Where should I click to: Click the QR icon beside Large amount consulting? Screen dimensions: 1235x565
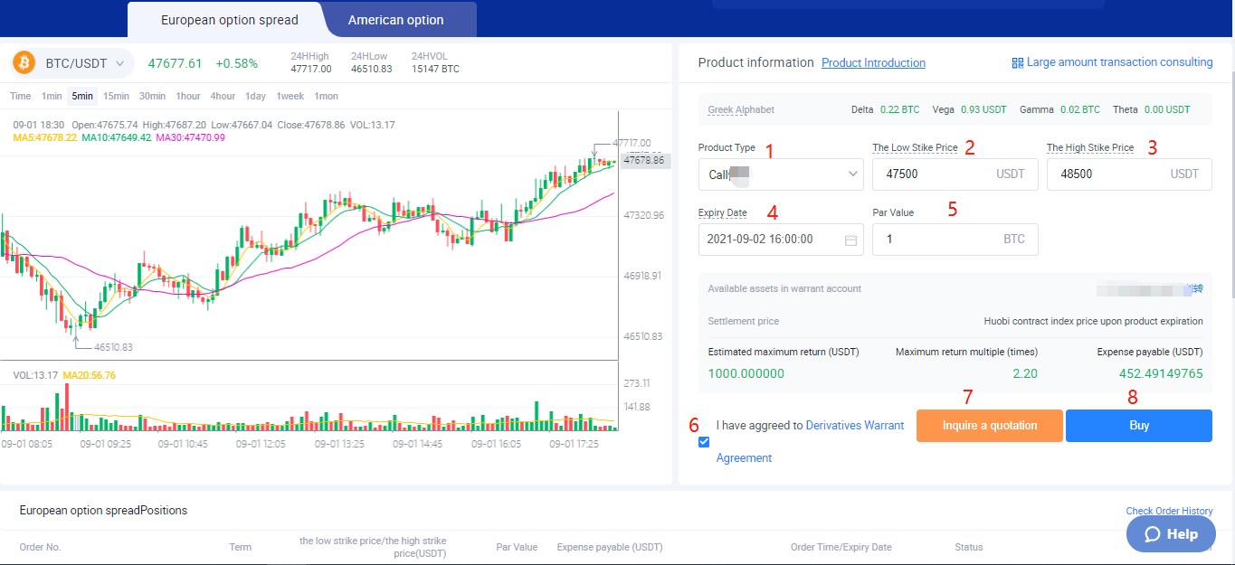[1018, 62]
